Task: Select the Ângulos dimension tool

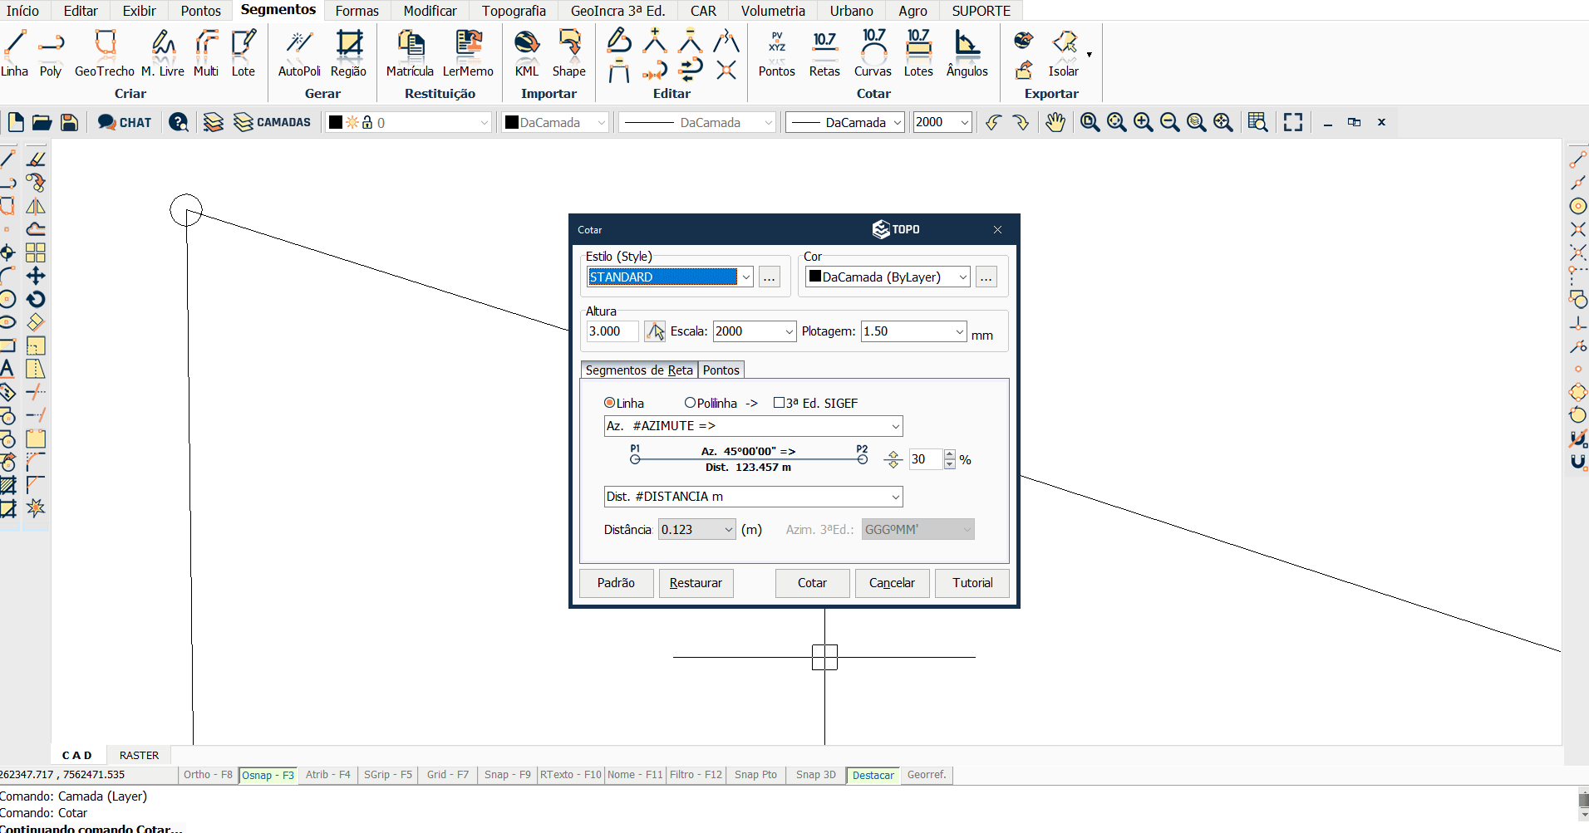Action: click(x=967, y=53)
